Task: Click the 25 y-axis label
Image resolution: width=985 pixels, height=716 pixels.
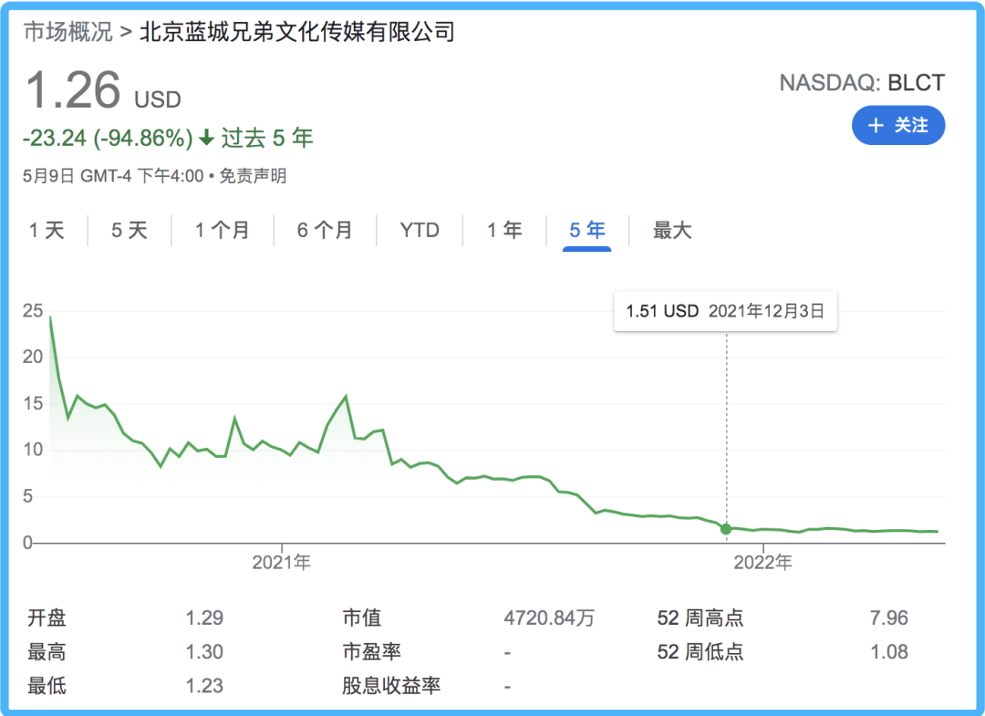Action: pos(33,311)
